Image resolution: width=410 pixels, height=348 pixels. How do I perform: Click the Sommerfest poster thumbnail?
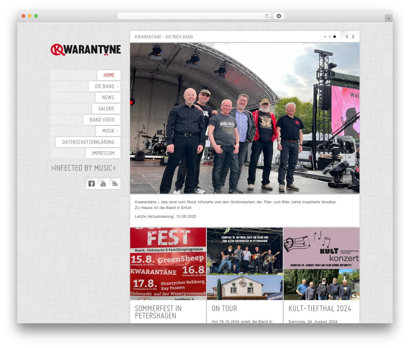(x=168, y=264)
